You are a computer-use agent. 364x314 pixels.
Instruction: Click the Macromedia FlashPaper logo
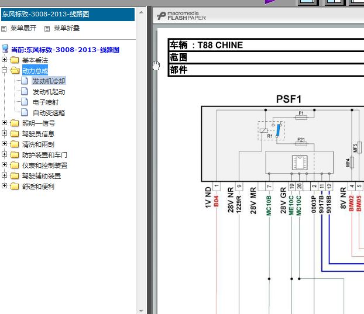[x=181, y=16]
